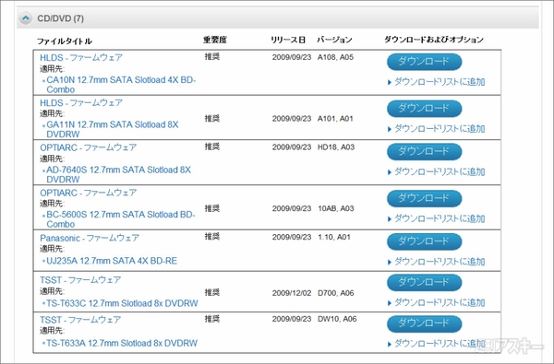Select the version text 10AB, A03
The height and width of the screenshot is (364, 554).
tap(336, 208)
